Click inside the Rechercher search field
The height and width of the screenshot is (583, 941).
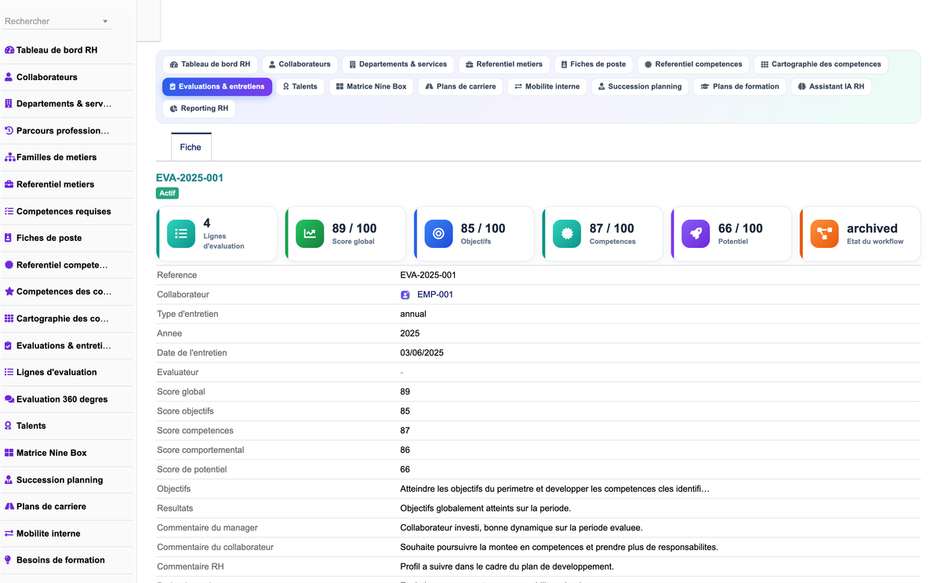tap(52, 21)
